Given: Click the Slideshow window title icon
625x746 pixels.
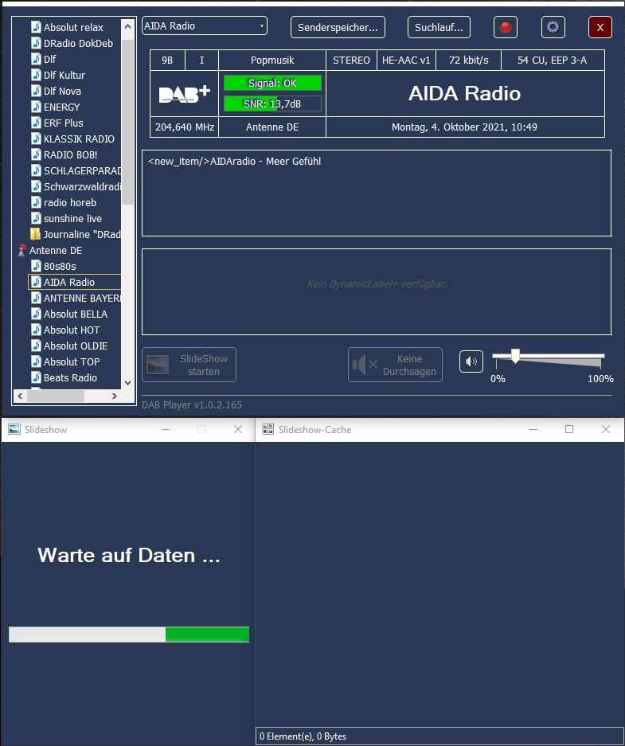Looking at the screenshot, I should click(14, 429).
